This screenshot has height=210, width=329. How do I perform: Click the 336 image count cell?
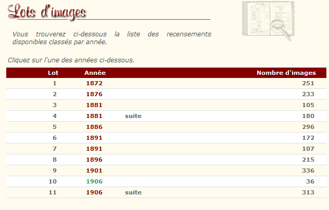[308, 170]
